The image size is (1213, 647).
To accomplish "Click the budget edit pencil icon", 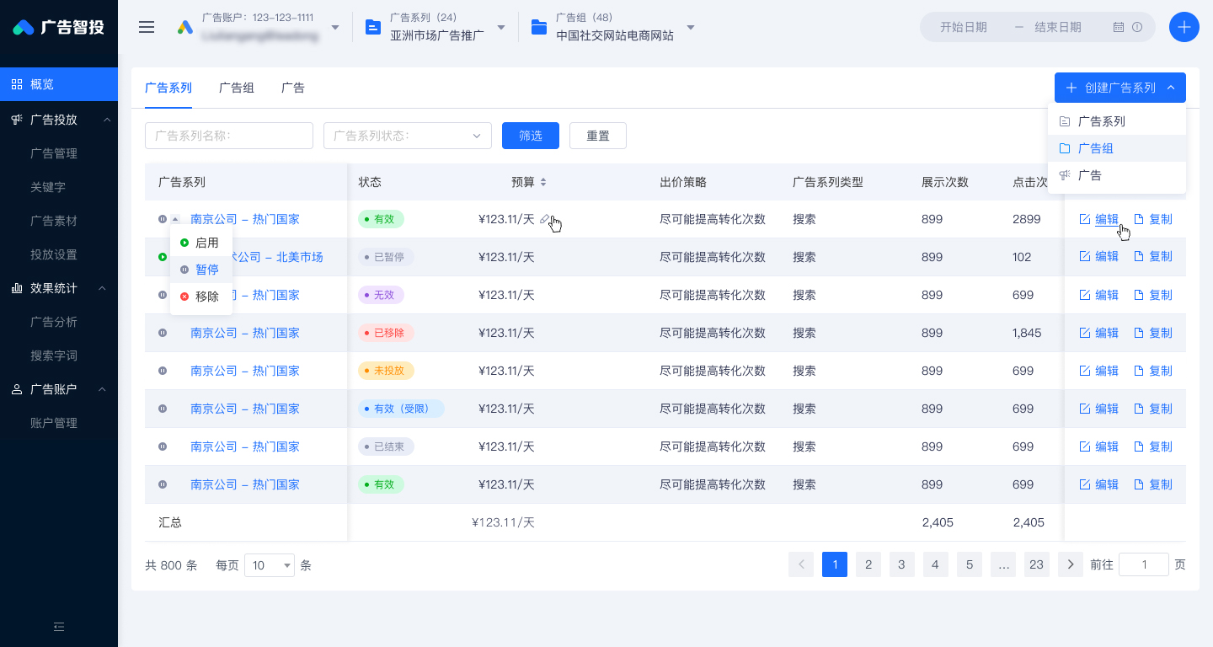I will (x=545, y=219).
